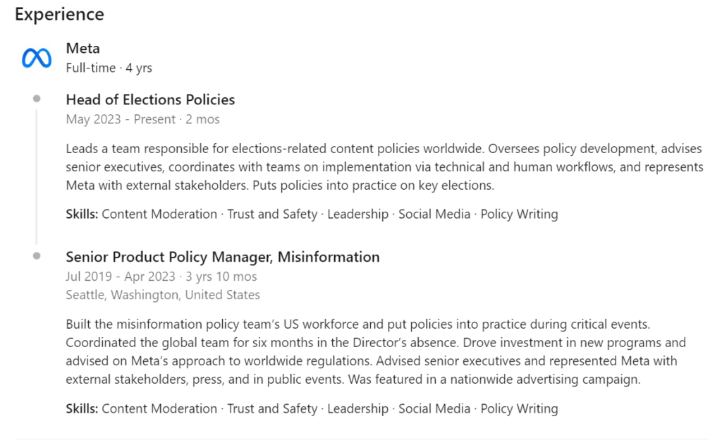Open the Senior Product Policy Manager, Misinformation title

tap(223, 257)
